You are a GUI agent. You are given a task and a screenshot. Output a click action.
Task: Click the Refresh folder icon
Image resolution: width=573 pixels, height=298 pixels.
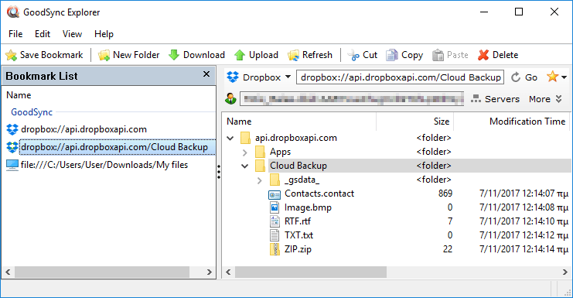293,55
